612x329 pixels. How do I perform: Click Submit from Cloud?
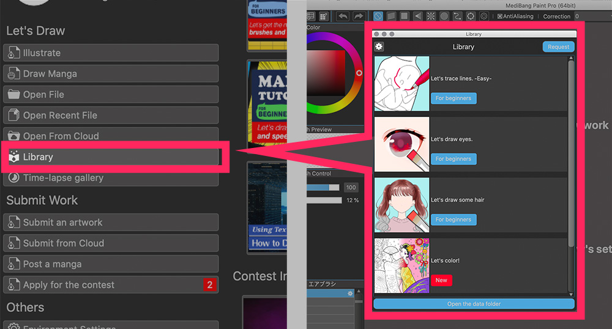[111, 243]
